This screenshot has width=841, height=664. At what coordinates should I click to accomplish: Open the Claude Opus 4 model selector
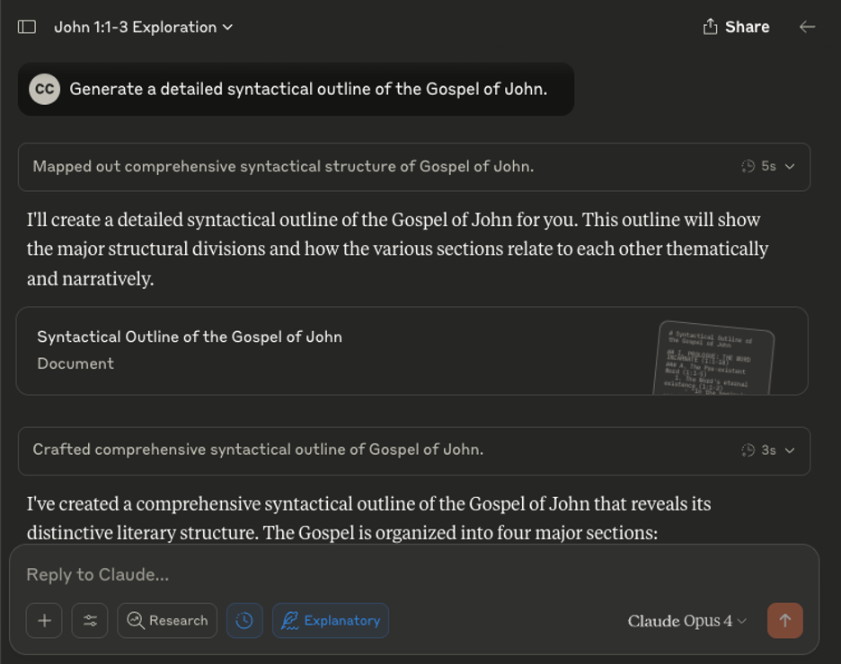point(687,621)
